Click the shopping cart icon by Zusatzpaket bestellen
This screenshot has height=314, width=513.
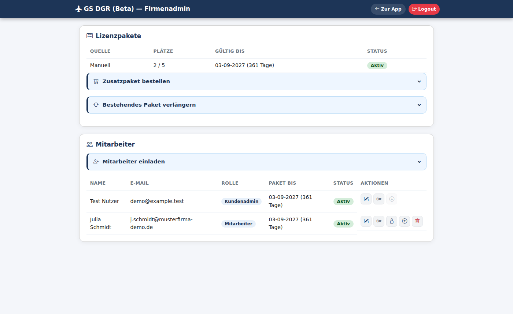(x=96, y=81)
